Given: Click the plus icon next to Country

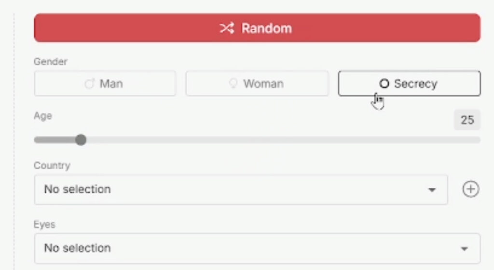Looking at the screenshot, I should coord(471,189).
